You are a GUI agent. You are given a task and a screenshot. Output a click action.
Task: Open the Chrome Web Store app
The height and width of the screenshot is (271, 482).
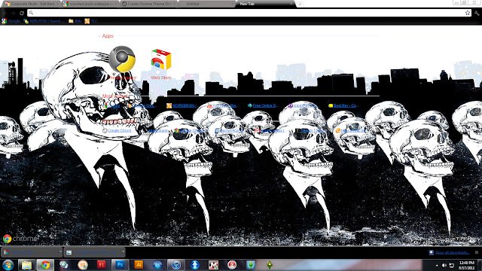[160, 59]
